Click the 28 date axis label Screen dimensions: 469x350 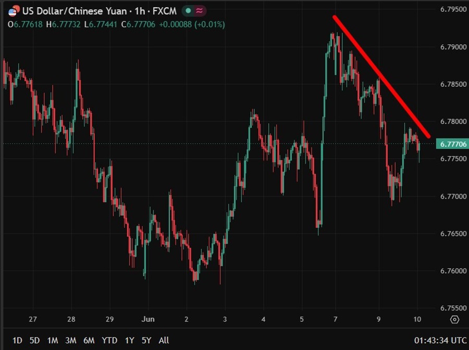click(x=71, y=319)
